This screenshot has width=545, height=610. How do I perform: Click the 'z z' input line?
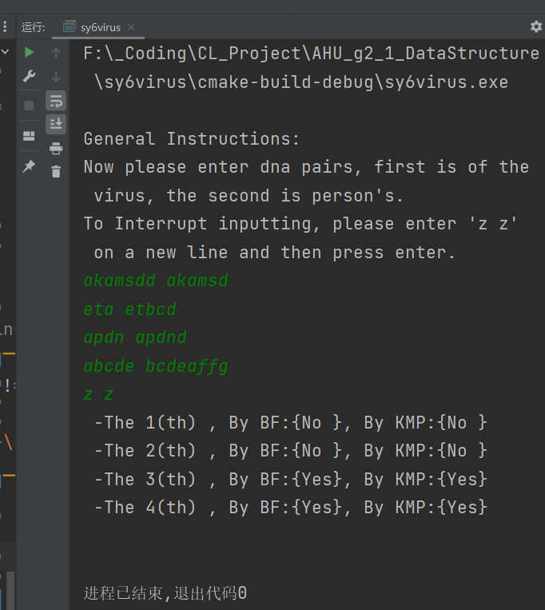click(99, 394)
